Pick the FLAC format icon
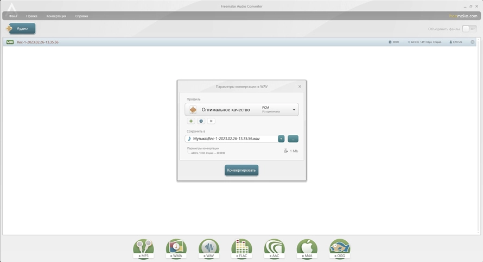483x262 pixels. [241, 249]
